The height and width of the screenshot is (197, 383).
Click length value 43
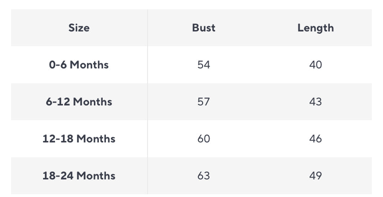315,102
